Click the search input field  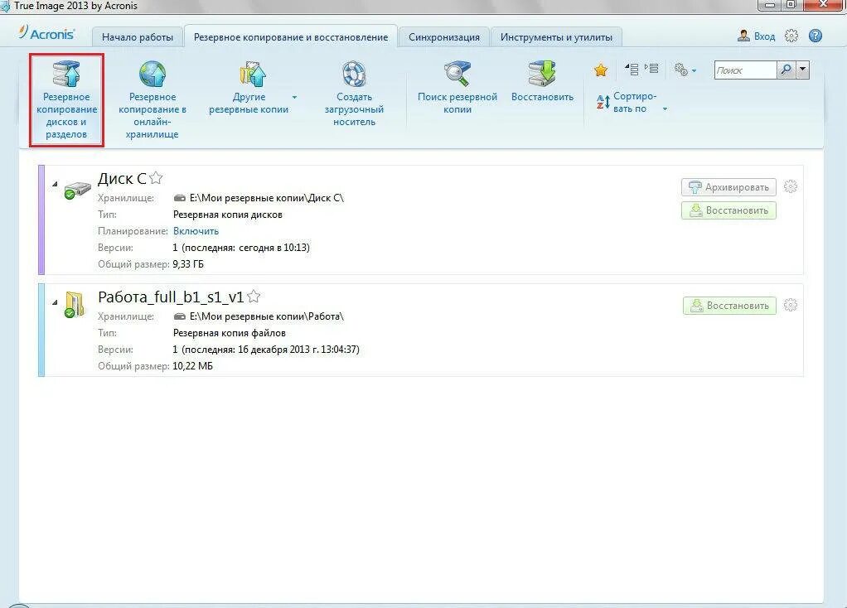click(x=745, y=70)
